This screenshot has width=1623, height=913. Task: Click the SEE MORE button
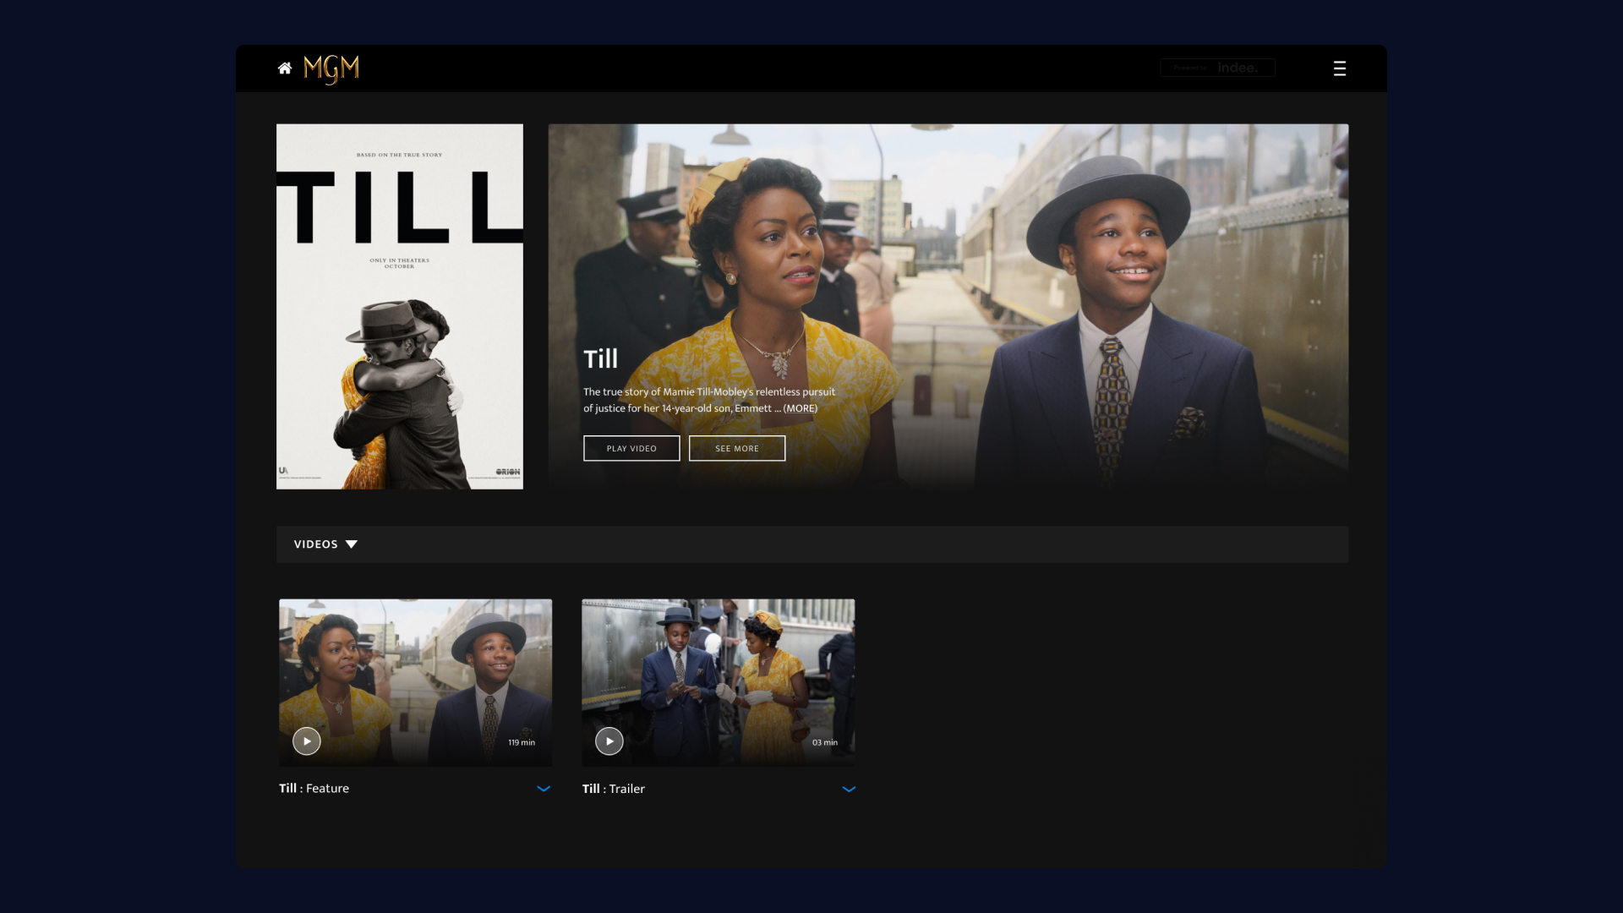pyautogui.click(x=737, y=449)
